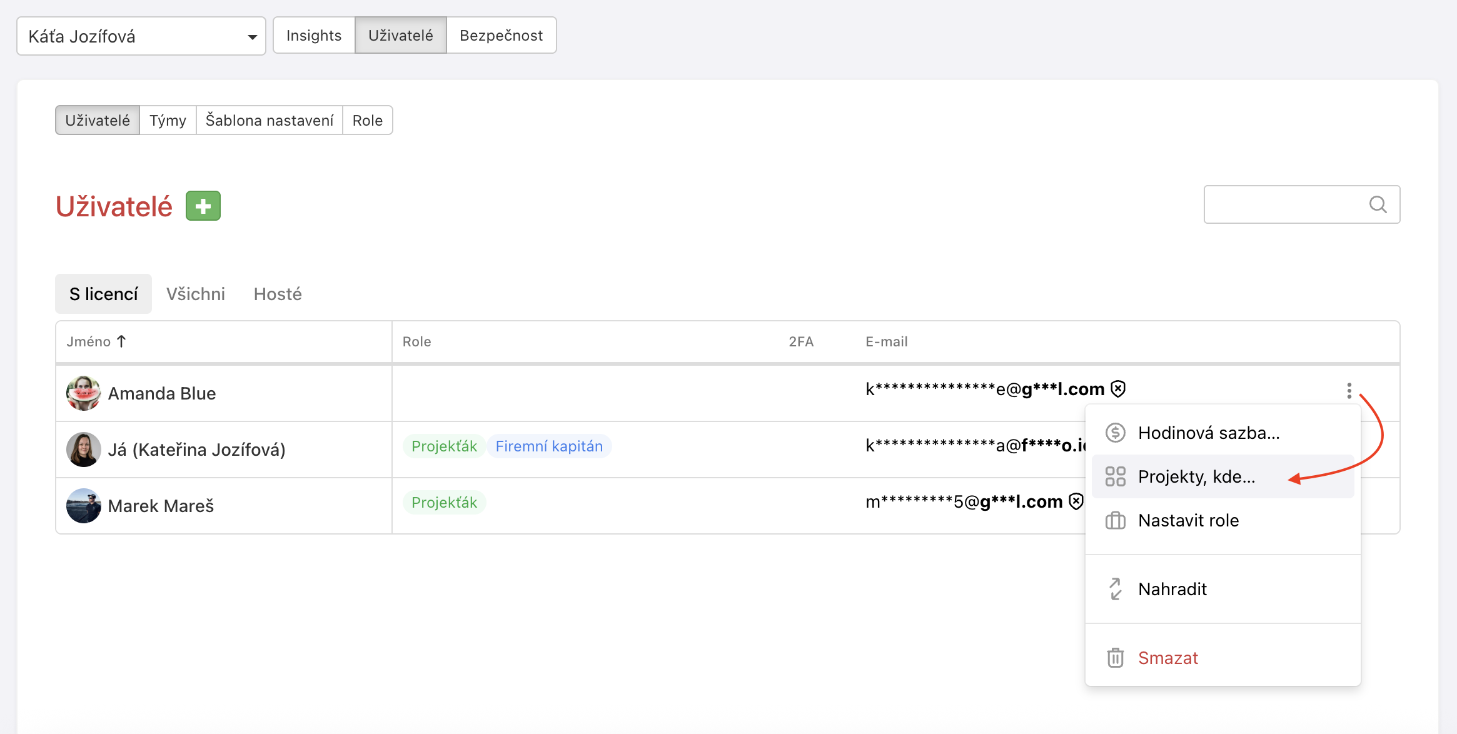Click the shield icon next to Amanda's email

coord(1118,389)
